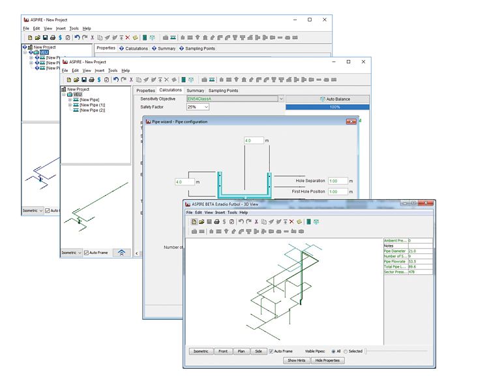Select the 'Selected' visible pipes radio button

point(346,351)
